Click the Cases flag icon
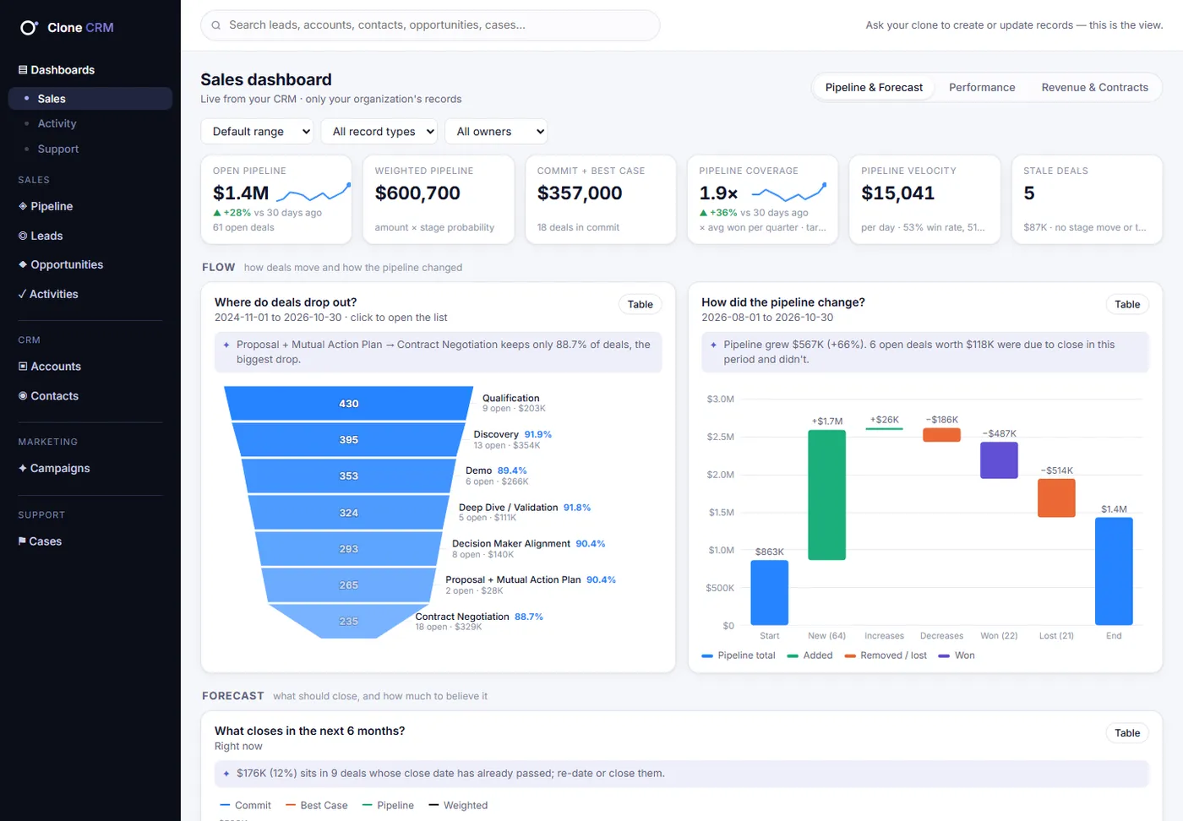 [x=22, y=541]
